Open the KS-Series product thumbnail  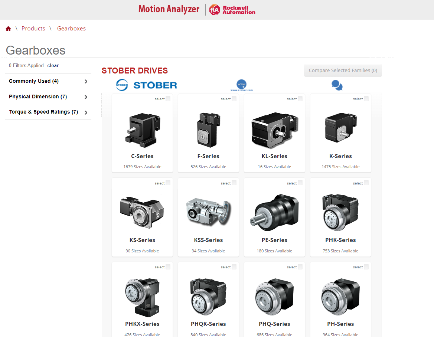142,212
